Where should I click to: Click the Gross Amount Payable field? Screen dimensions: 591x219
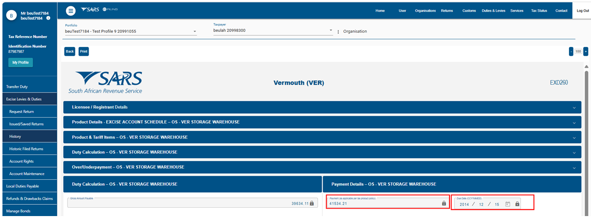(x=192, y=202)
